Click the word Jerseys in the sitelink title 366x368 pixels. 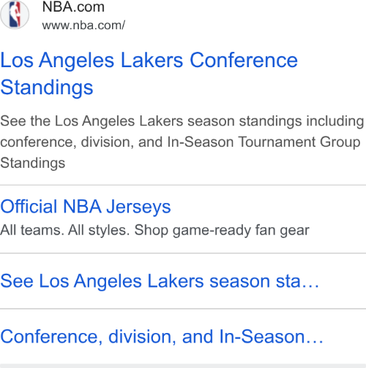click(138, 207)
